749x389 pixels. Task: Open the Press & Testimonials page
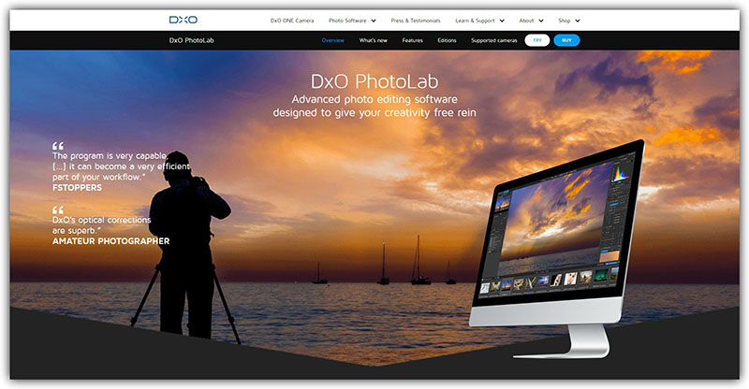417,20
